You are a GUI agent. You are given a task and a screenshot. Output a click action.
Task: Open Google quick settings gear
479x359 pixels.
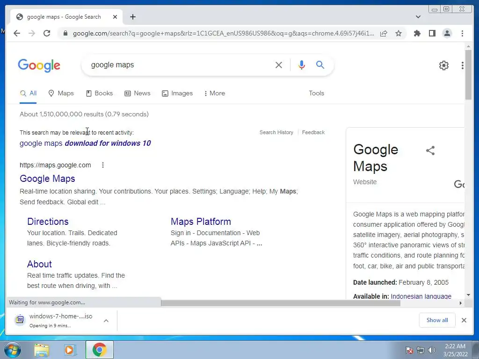(x=443, y=65)
